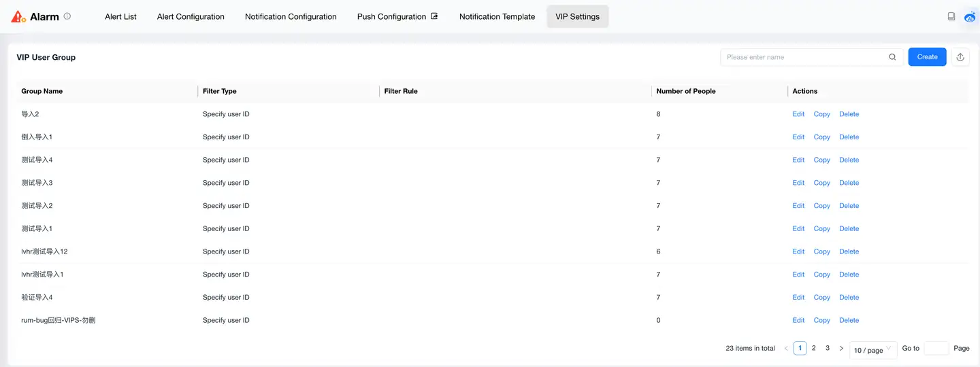Edit the 测试导入3 group
This screenshot has width=980, height=367.
(798, 183)
